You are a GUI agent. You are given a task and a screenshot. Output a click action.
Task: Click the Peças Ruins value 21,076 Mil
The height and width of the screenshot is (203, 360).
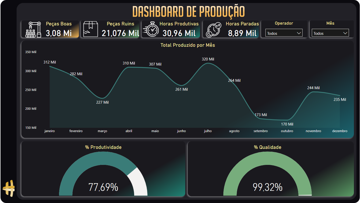(x=121, y=33)
